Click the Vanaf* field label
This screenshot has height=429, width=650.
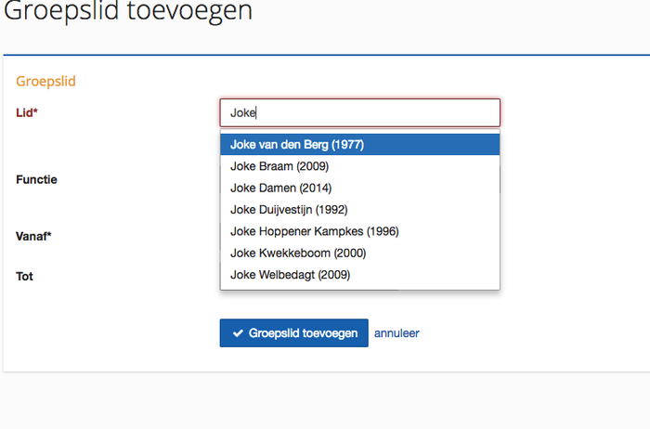point(33,236)
